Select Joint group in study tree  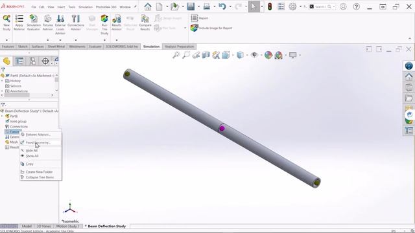click(x=16, y=121)
